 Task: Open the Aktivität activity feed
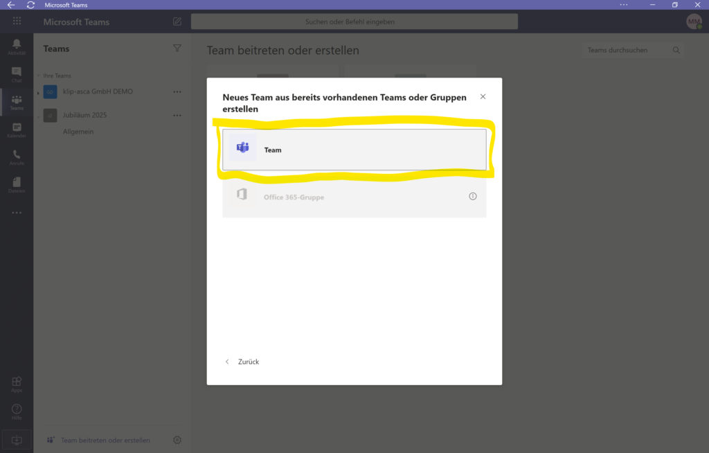[17, 47]
